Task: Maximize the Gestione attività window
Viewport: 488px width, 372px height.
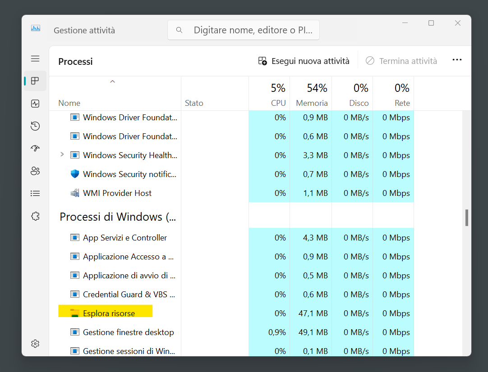Action: point(431,23)
